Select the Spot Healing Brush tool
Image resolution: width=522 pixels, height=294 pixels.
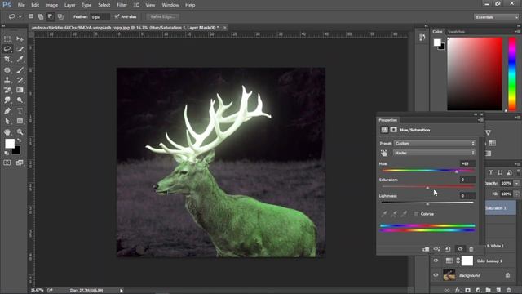(7, 70)
